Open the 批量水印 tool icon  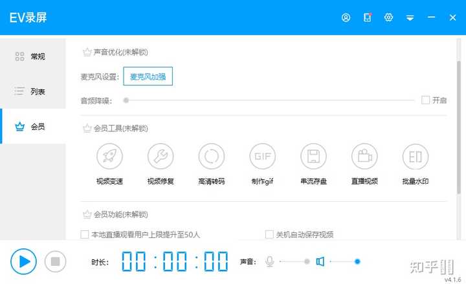pos(415,157)
